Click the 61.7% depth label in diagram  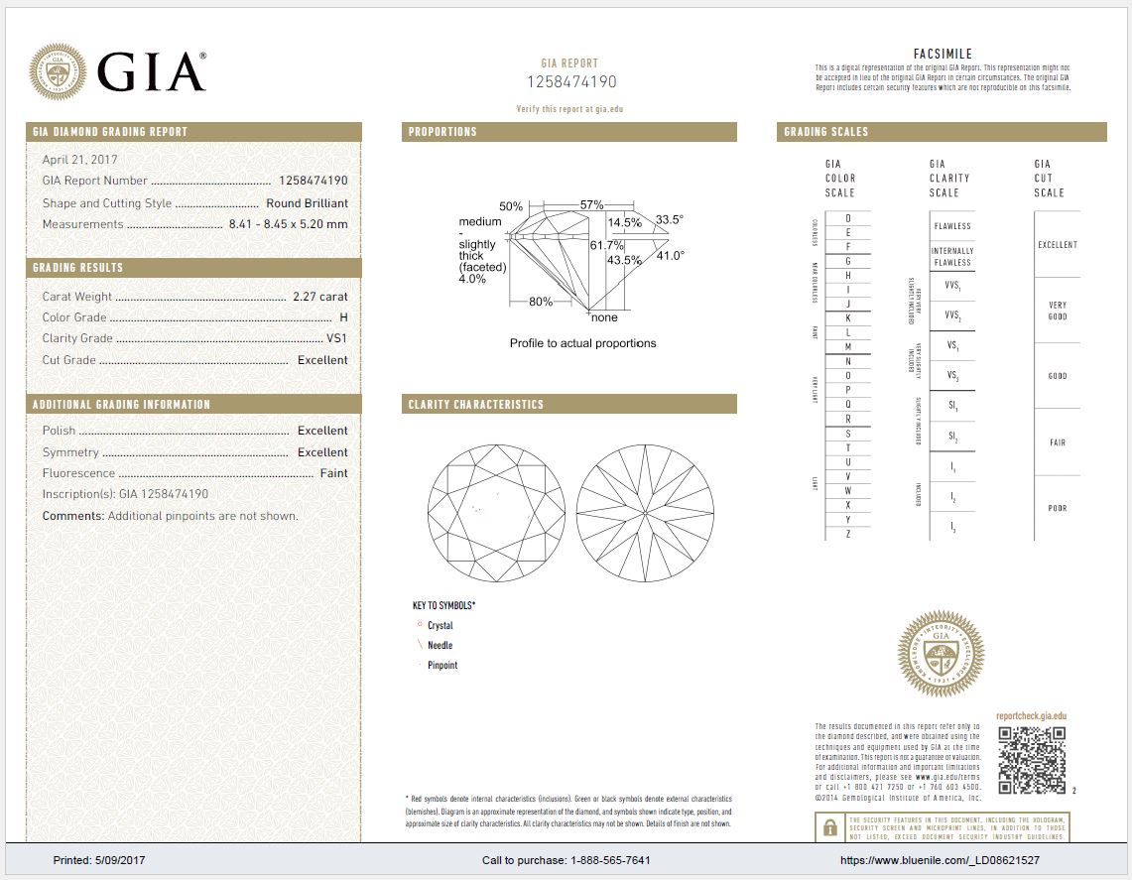pos(606,245)
